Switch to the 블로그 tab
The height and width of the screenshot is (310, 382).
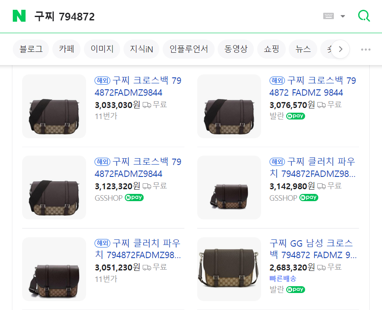coord(31,49)
